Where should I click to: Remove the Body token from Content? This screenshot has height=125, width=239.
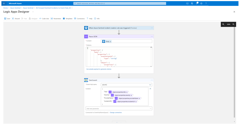[111, 41]
